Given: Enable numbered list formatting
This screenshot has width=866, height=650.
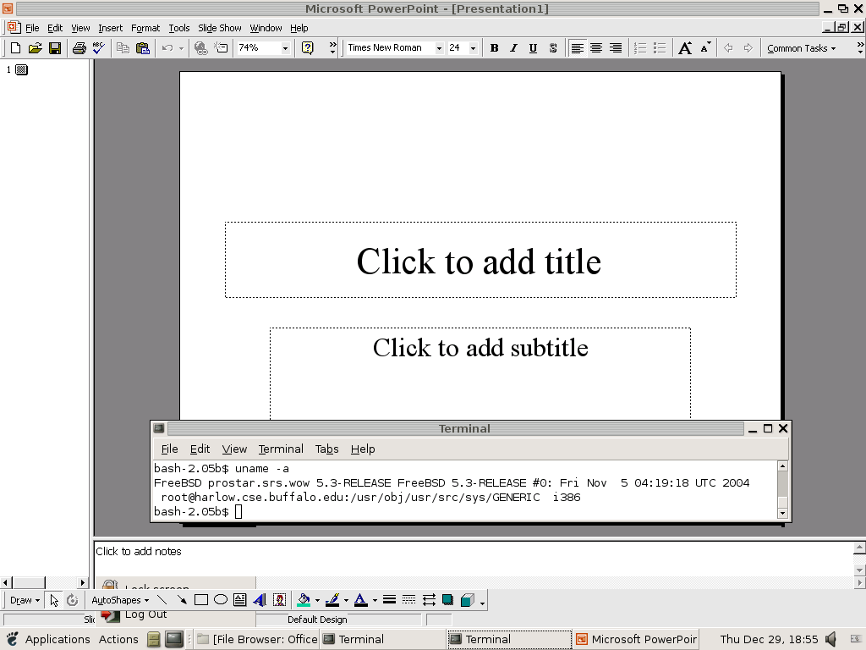Looking at the screenshot, I should point(640,47).
